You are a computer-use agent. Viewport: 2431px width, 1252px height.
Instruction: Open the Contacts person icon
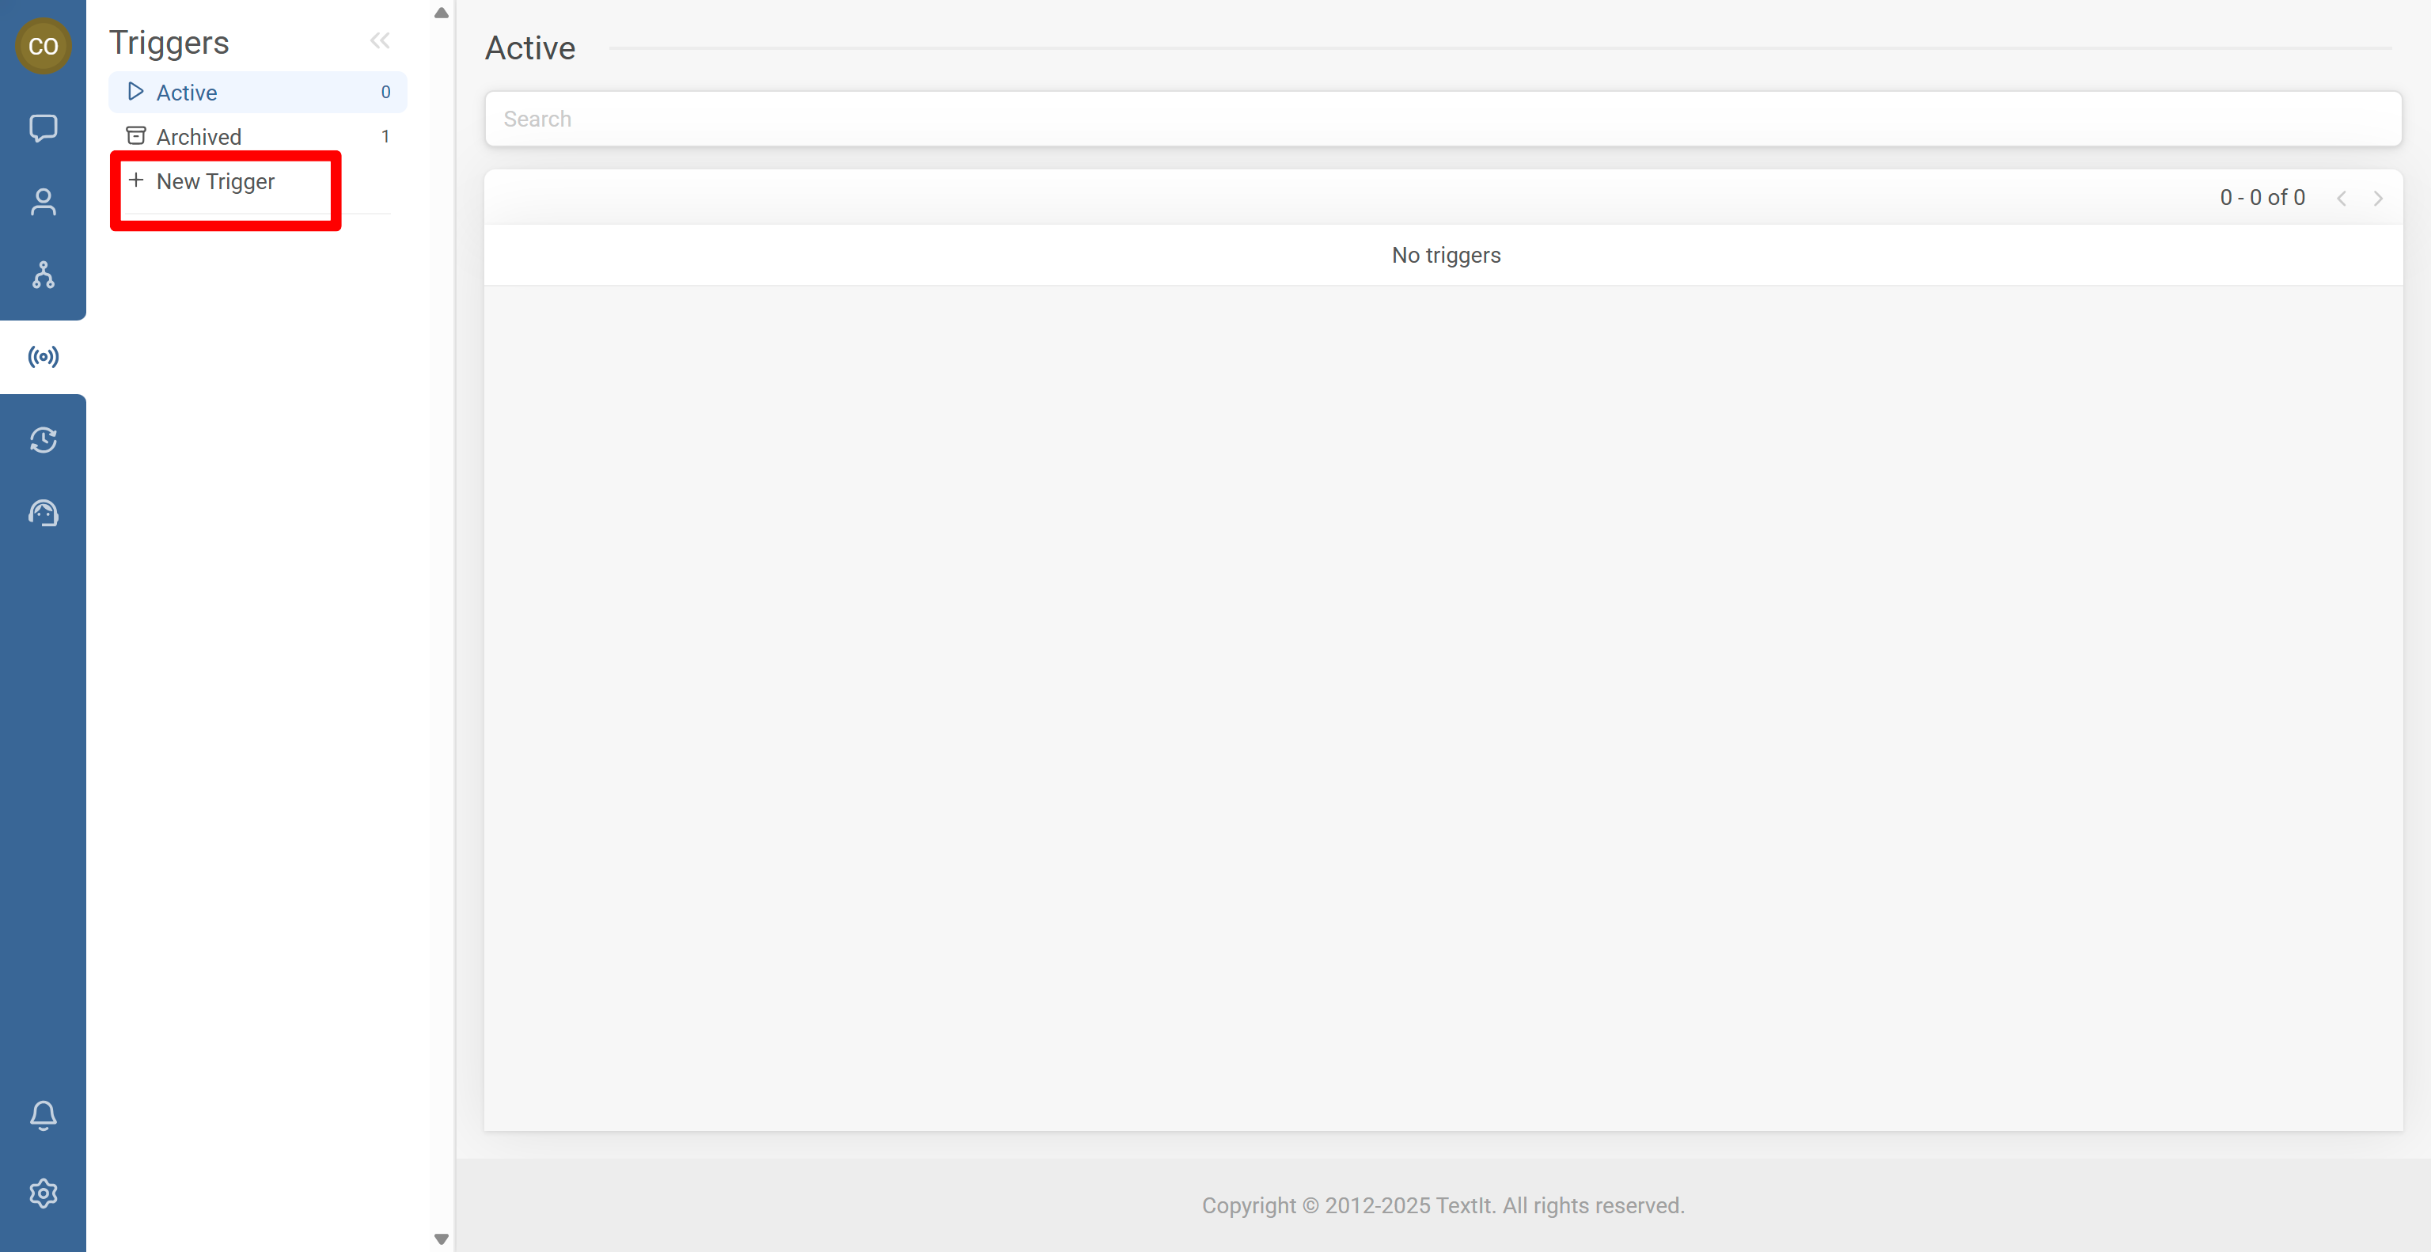click(44, 202)
